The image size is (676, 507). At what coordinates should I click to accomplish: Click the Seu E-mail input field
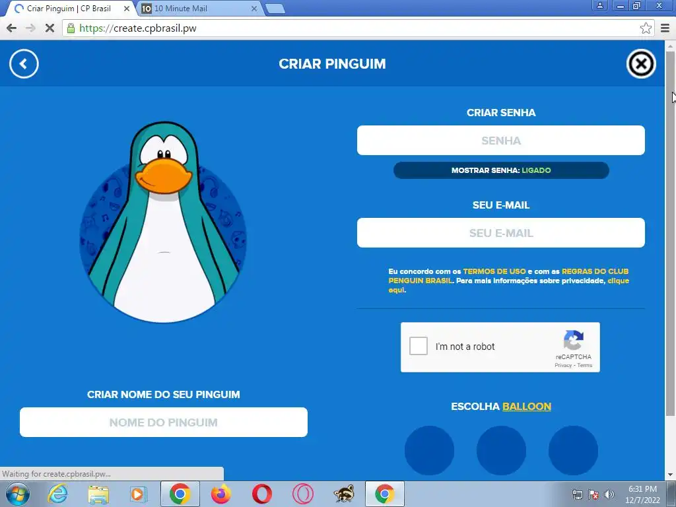(x=501, y=233)
